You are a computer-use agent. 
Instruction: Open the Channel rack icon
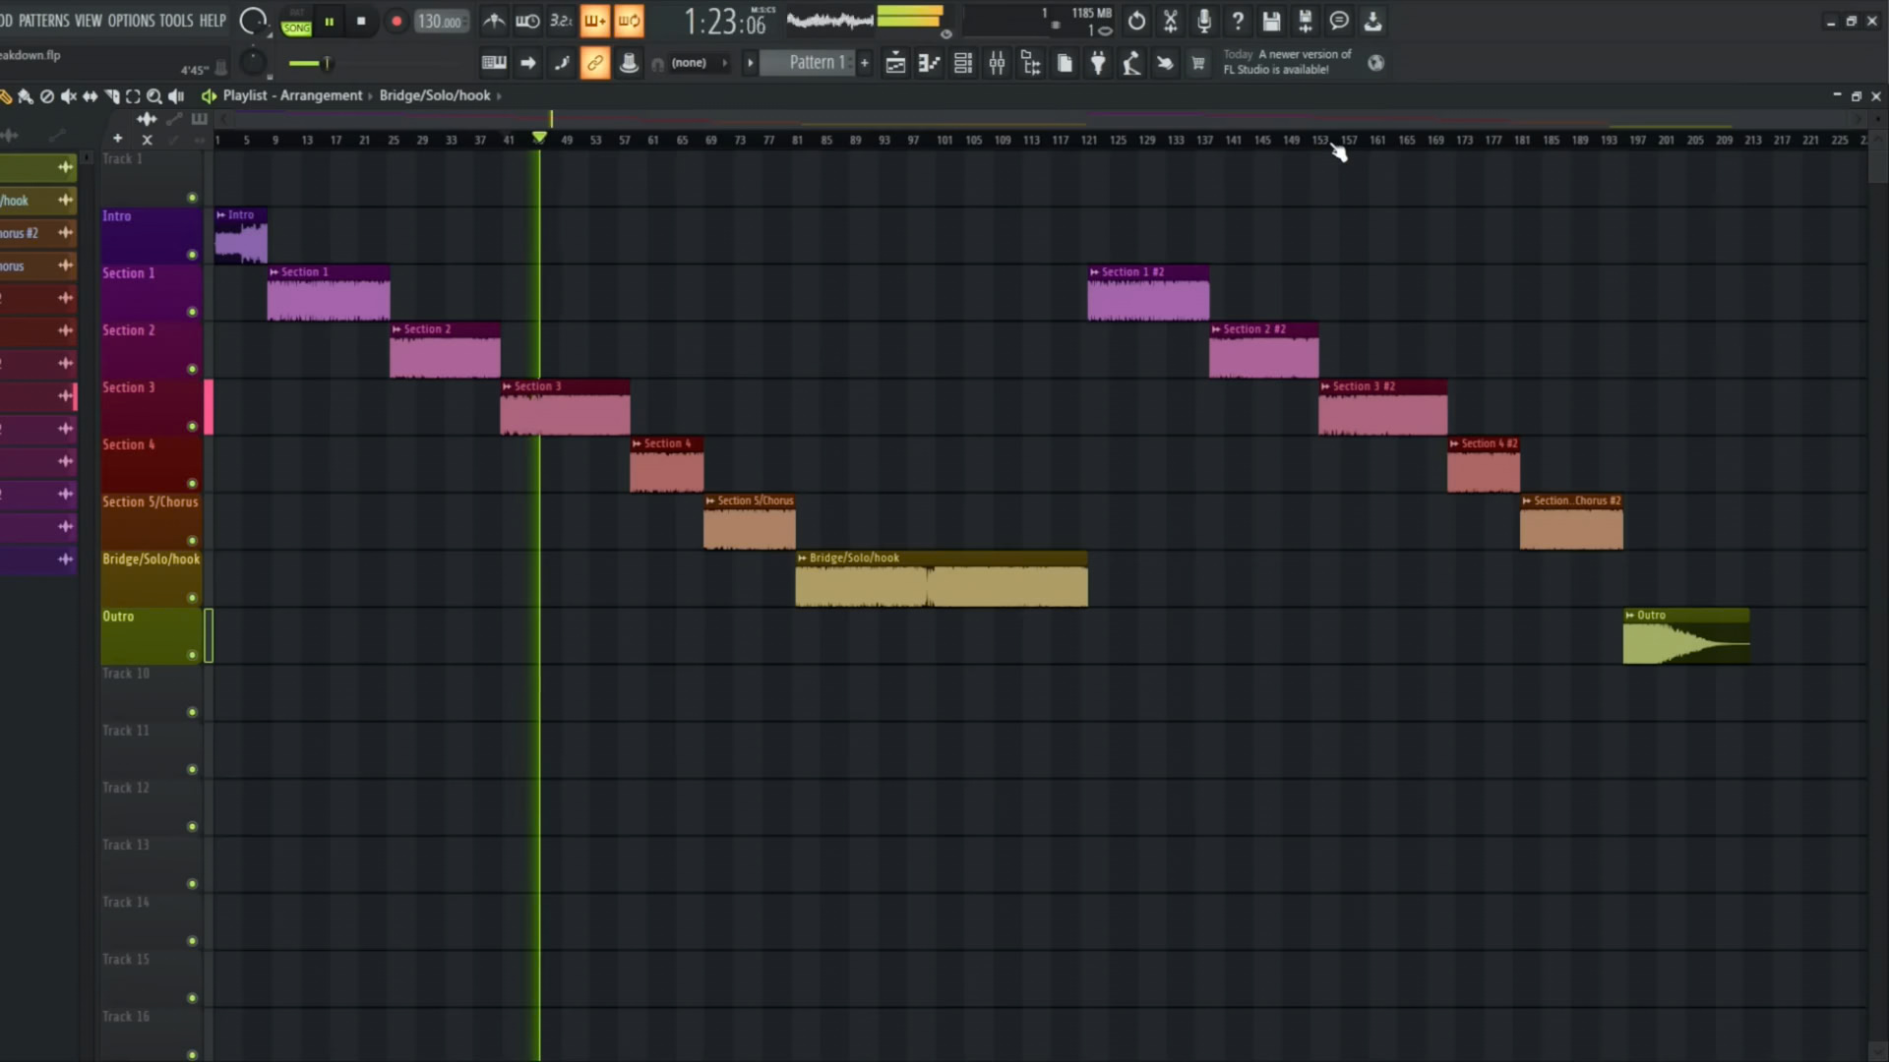[x=963, y=63]
